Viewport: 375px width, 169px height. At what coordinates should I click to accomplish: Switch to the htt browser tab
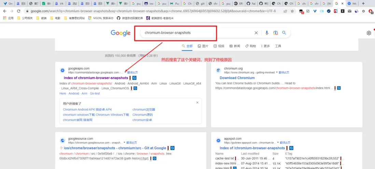pyautogui.click(x=352, y=4)
